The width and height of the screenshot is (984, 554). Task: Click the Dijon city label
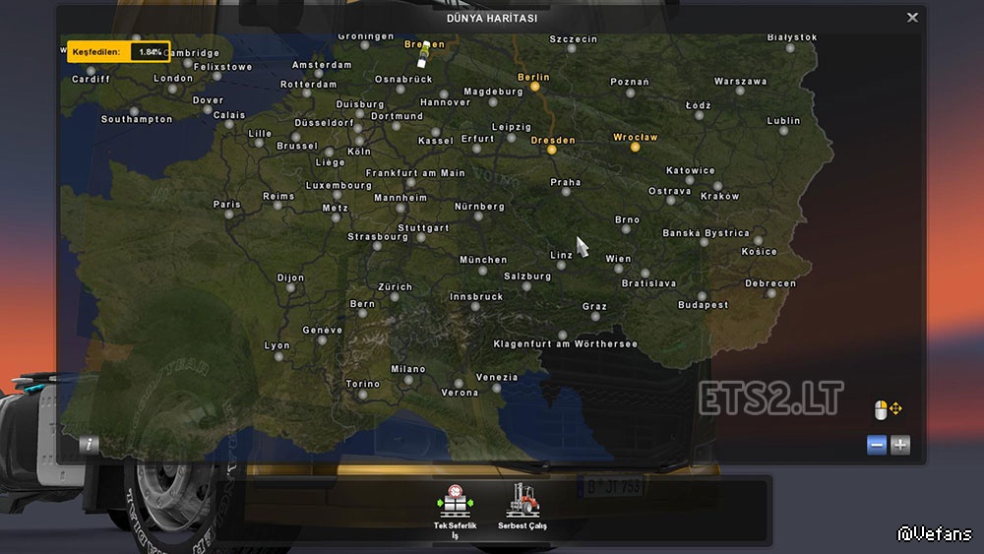click(x=290, y=277)
